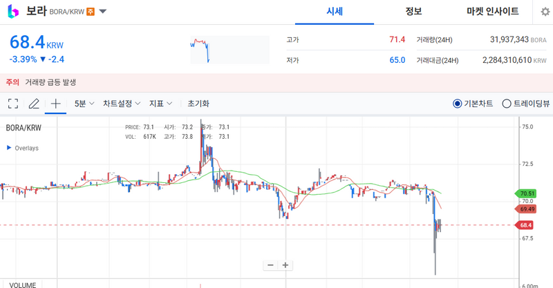Zoom out the chart with minus button
The height and width of the screenshot is (288, 553).
pos(270,265)
